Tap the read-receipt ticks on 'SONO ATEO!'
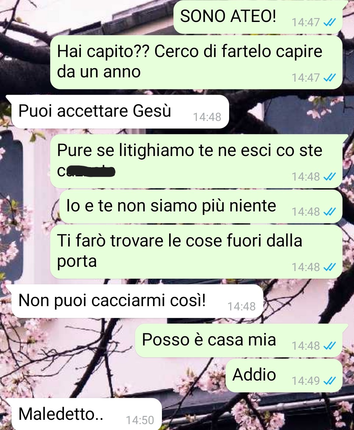 (329, 22)
